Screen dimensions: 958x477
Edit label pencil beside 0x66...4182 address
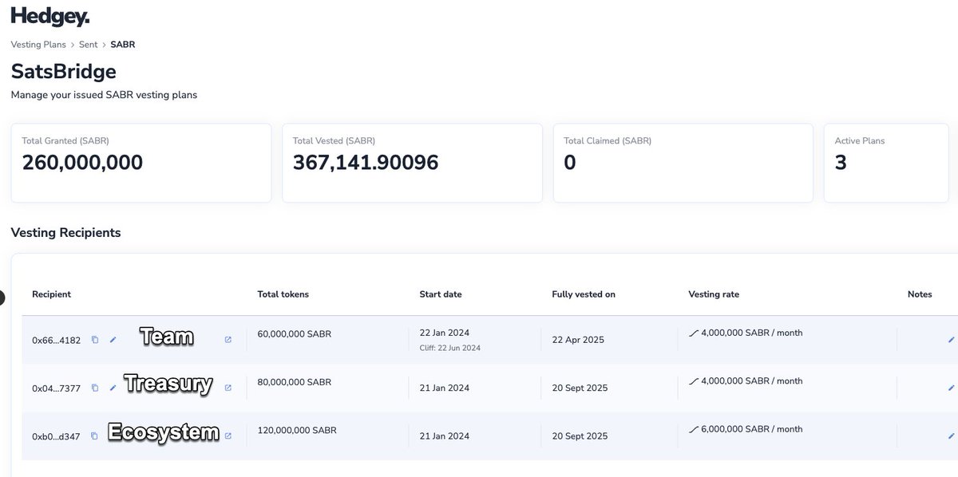113,340
